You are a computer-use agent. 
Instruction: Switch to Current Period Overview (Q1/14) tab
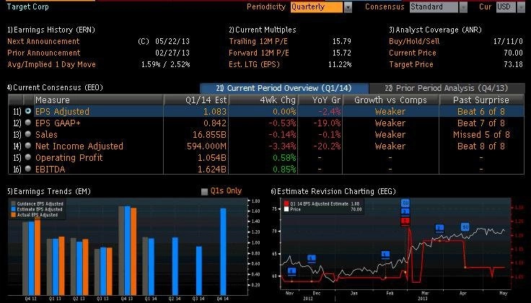[276, 87]
